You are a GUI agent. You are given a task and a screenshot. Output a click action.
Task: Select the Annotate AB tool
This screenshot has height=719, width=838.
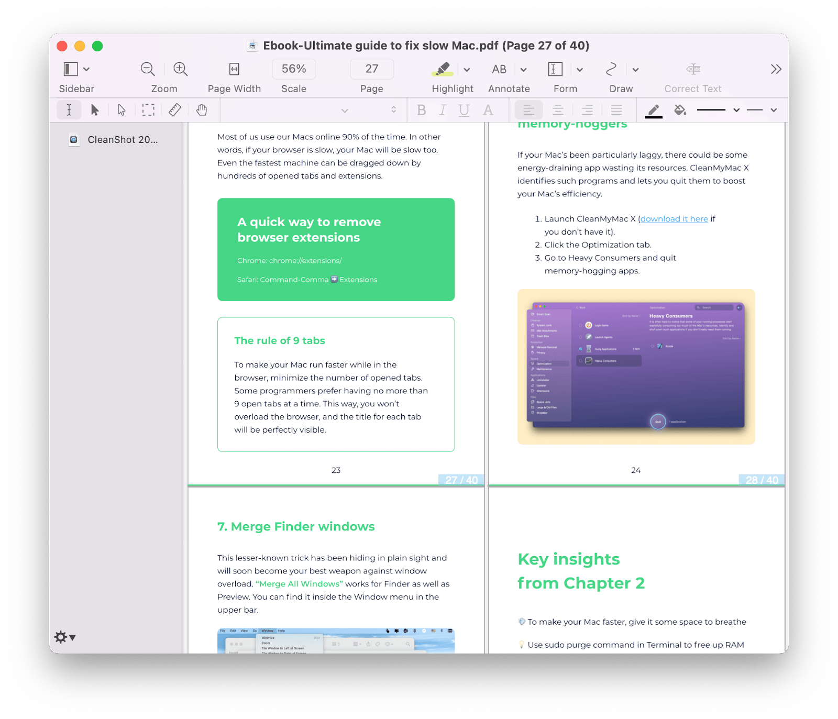point(499,69)
